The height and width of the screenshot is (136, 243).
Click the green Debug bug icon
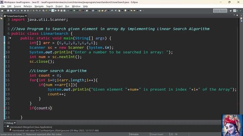[x=74, y=11]
